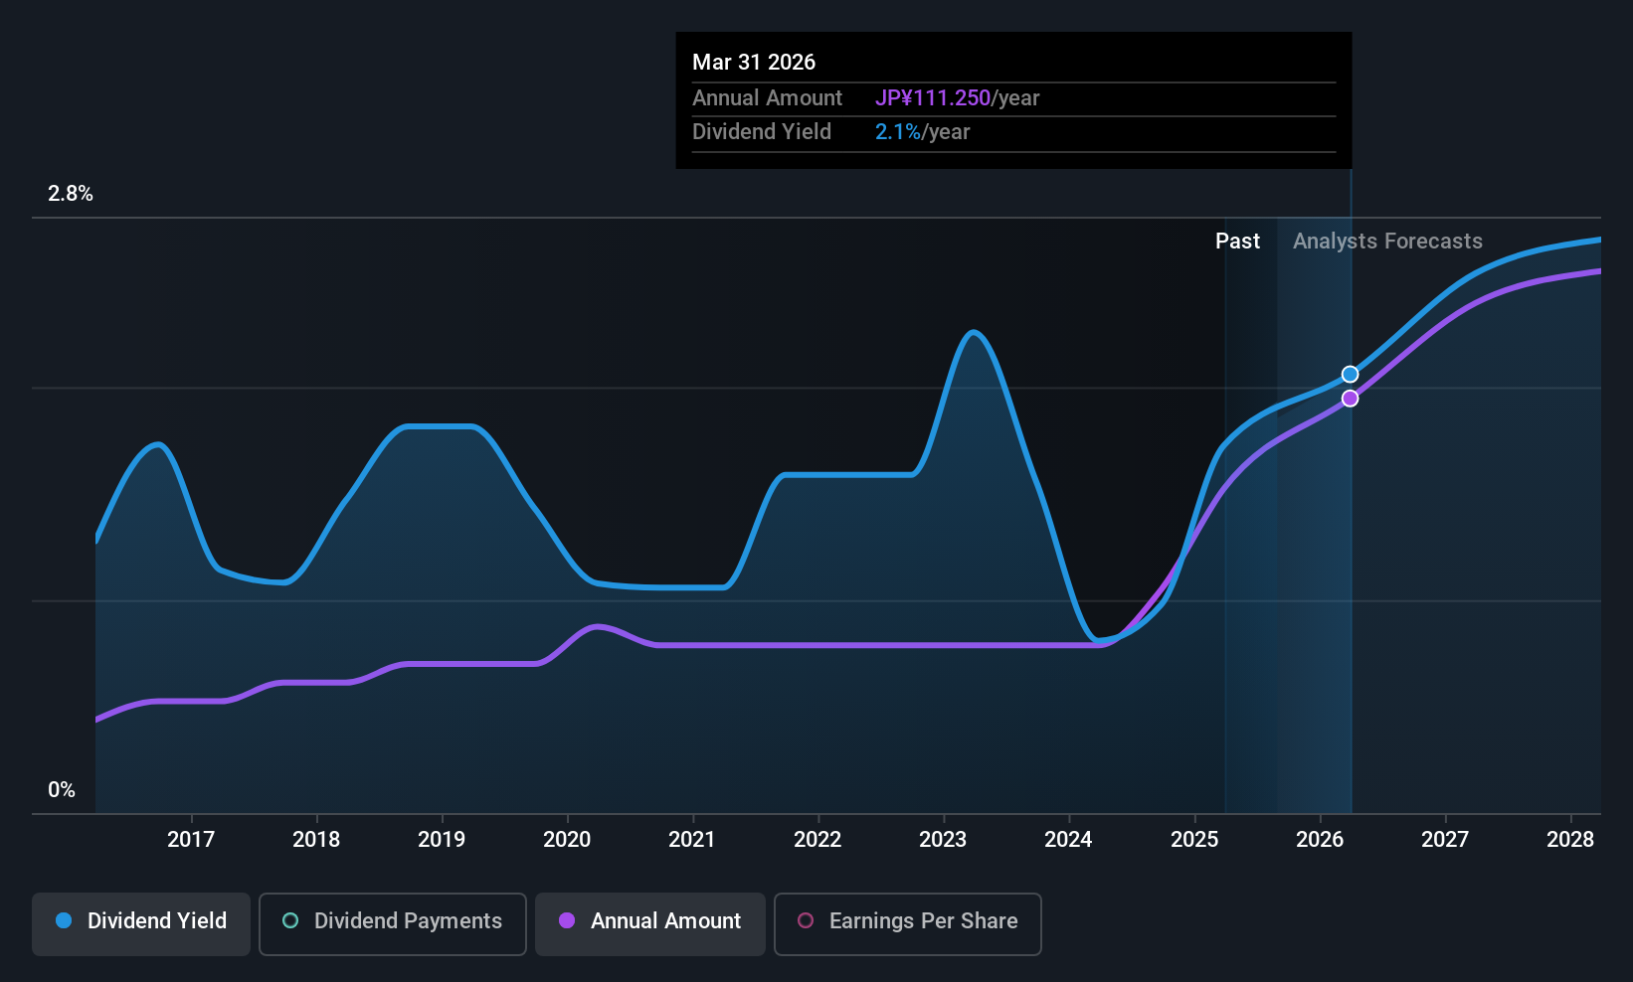The image size is (1633, 982).
Task: Enable the Dividend Payments series
Action: (393, 923)
